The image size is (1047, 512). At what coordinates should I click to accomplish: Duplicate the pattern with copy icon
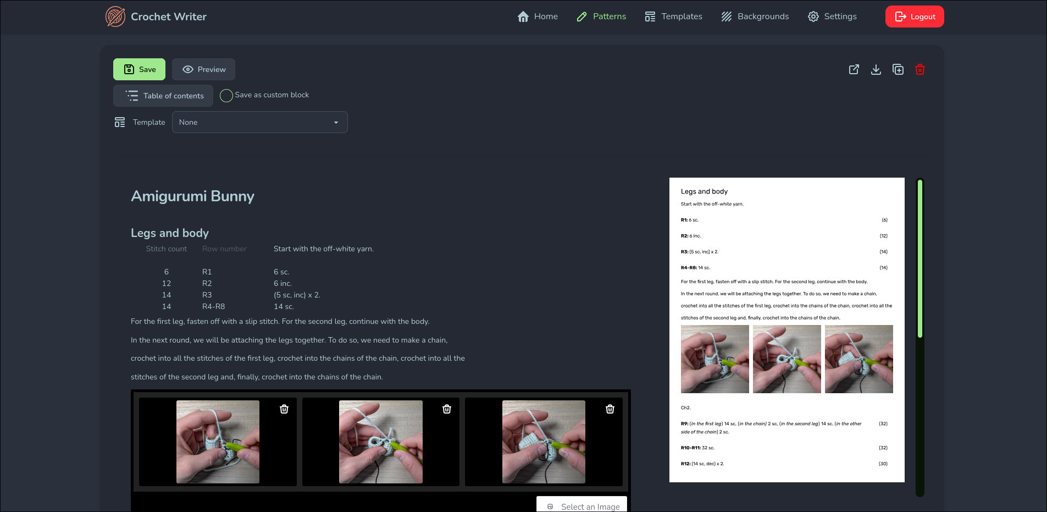click(x=898, y=69)
